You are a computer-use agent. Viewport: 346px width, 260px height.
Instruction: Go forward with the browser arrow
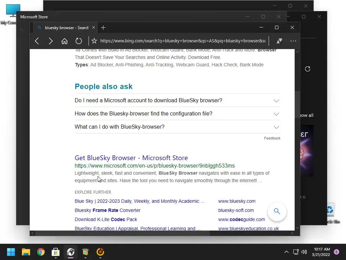click(x=51, y=41)
